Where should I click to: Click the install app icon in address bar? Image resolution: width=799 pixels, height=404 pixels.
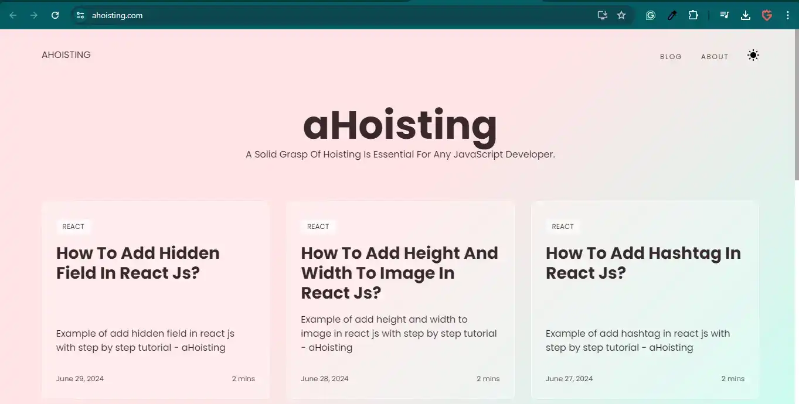click(x=602, y=15)
